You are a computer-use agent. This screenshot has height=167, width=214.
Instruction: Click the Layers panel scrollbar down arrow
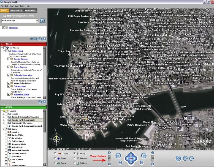click(x=45, y=165)
